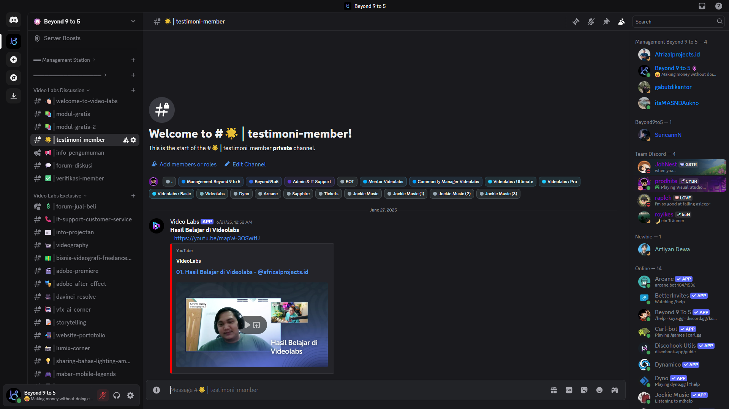Add a server with the plus icon

point(14,60)
